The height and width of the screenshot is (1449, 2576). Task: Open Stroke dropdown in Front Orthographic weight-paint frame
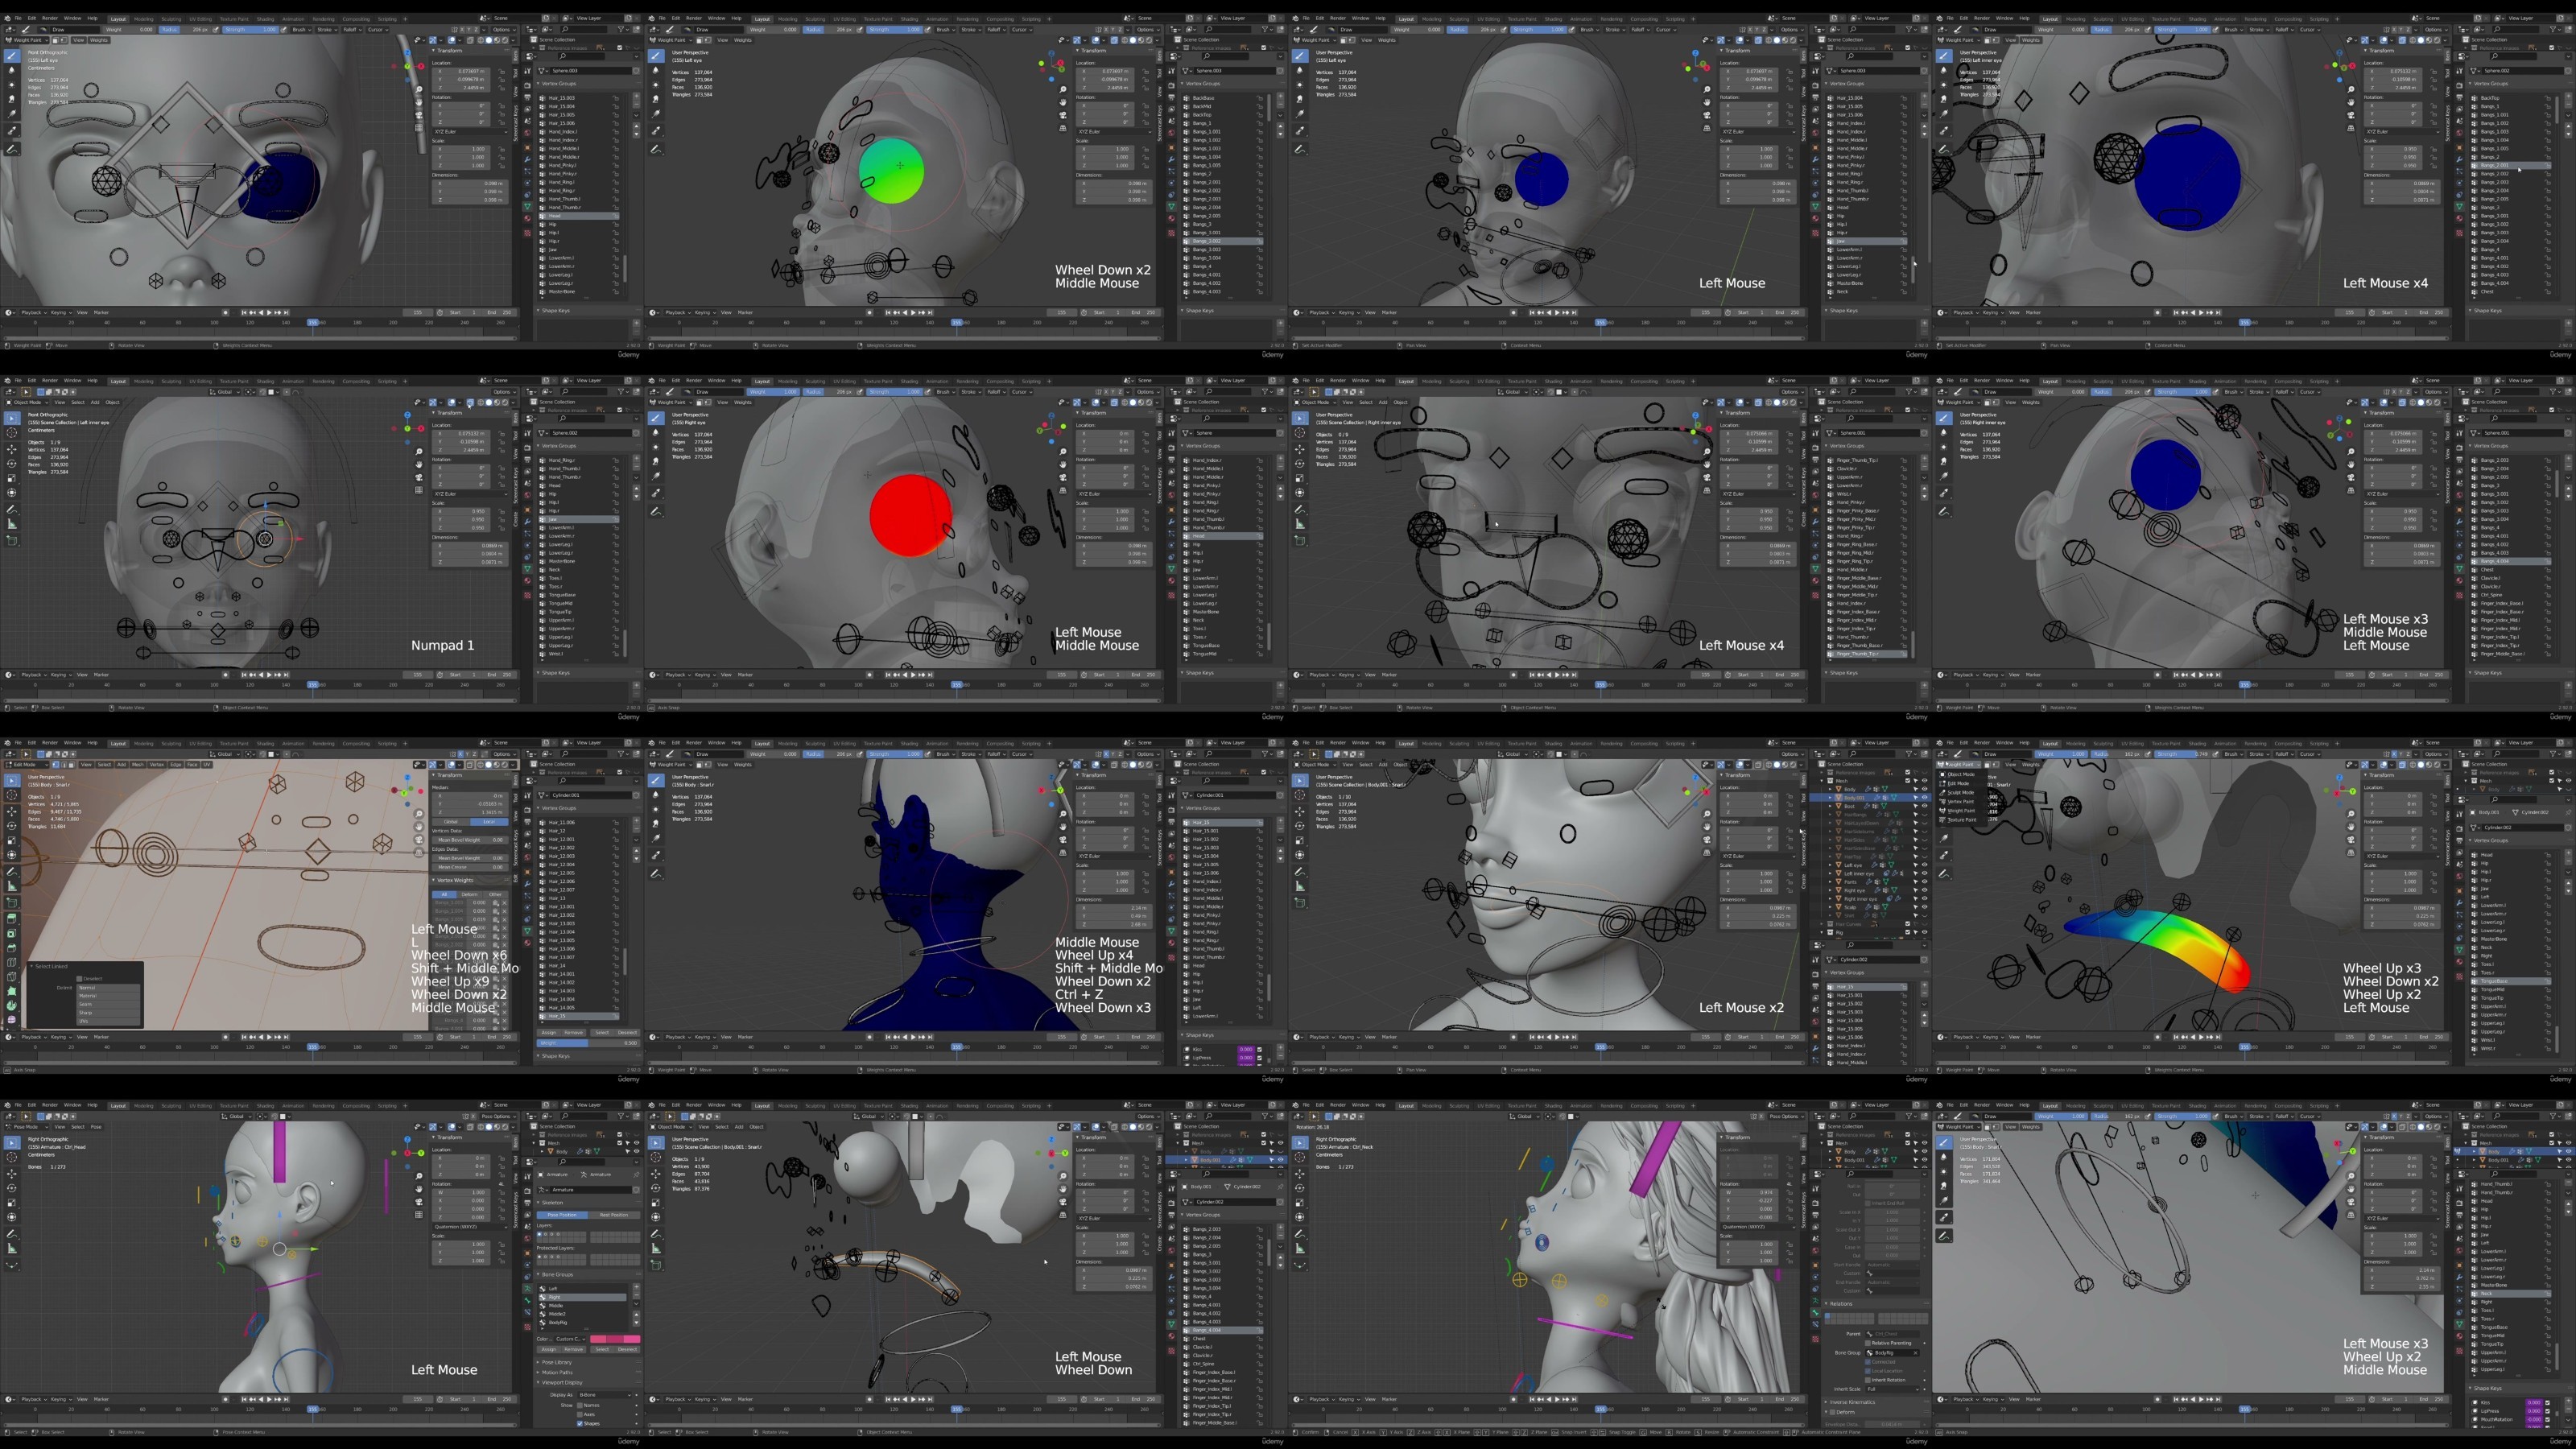coord(328,30)
